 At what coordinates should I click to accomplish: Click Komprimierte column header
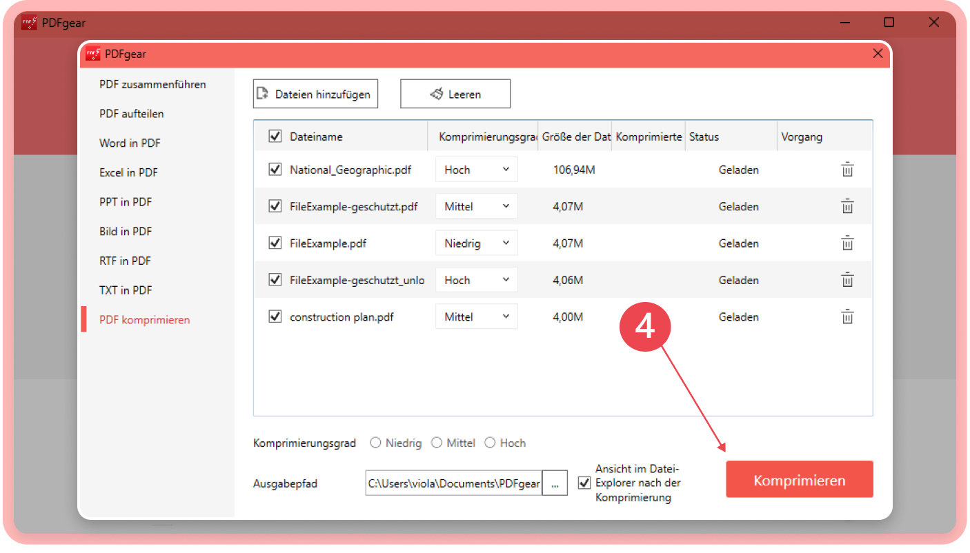point(649,137)
